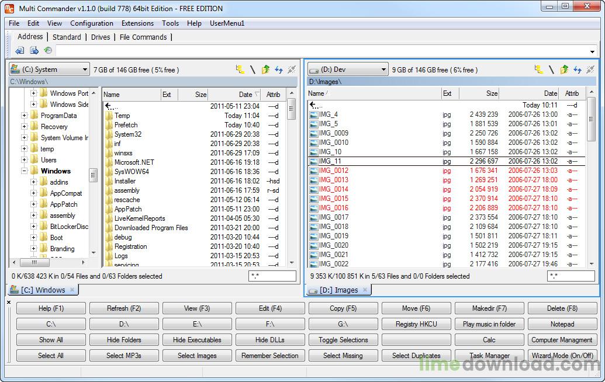Click the address bar input field
This screenshot has width=605, height=382.
pos(322,51)
